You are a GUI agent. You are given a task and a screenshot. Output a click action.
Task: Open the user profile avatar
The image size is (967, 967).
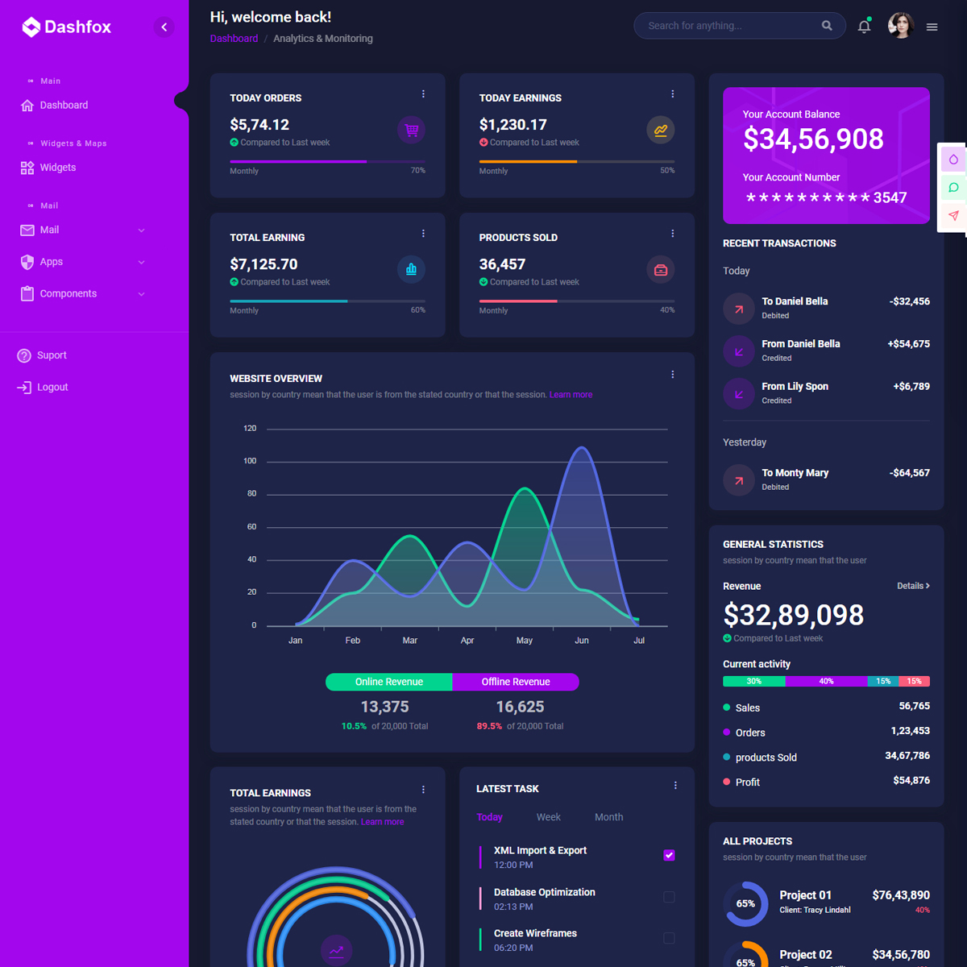click(901, 26)
